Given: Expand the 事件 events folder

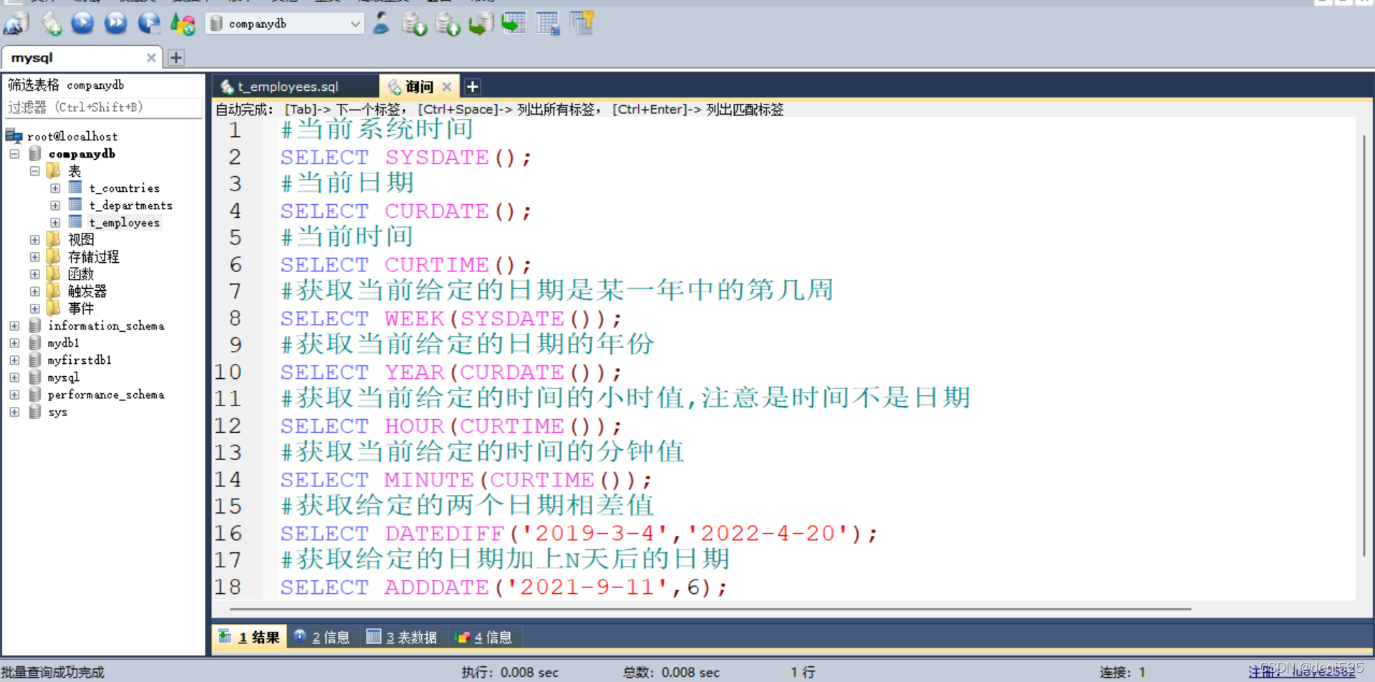Looking at the screenshot, I should [34, 309].
